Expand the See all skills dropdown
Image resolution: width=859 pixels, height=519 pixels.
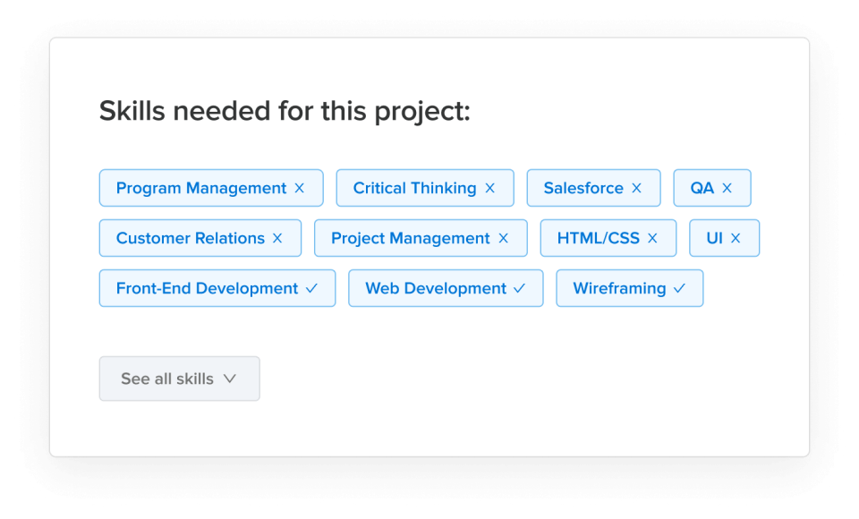point(179,379)
